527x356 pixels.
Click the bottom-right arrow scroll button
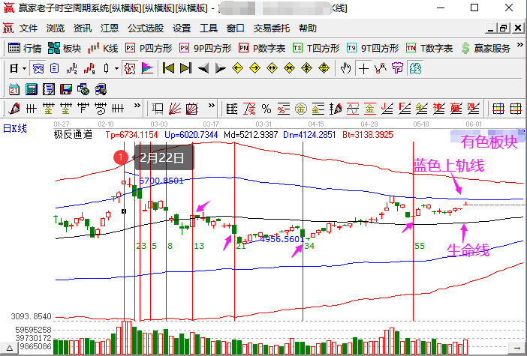tap(516, 348)
